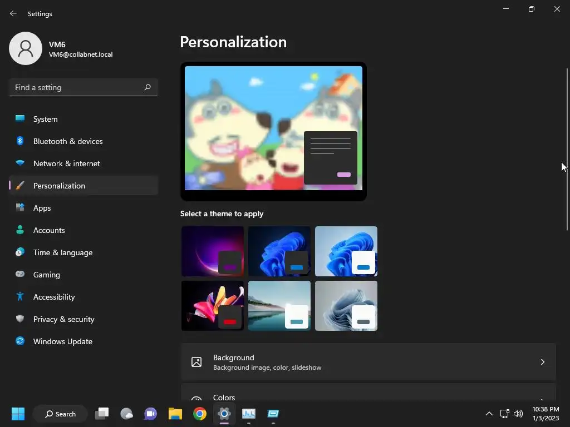570x427 pixels.
Task: Click the network display tray icon
Action: pos(504,414)
